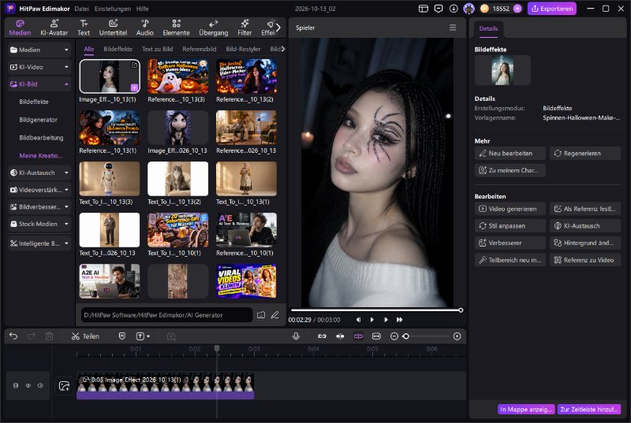Open the KI-Avatar tool tab
The height and width of the screenshot is (423, 631).
tap(54, 28)
